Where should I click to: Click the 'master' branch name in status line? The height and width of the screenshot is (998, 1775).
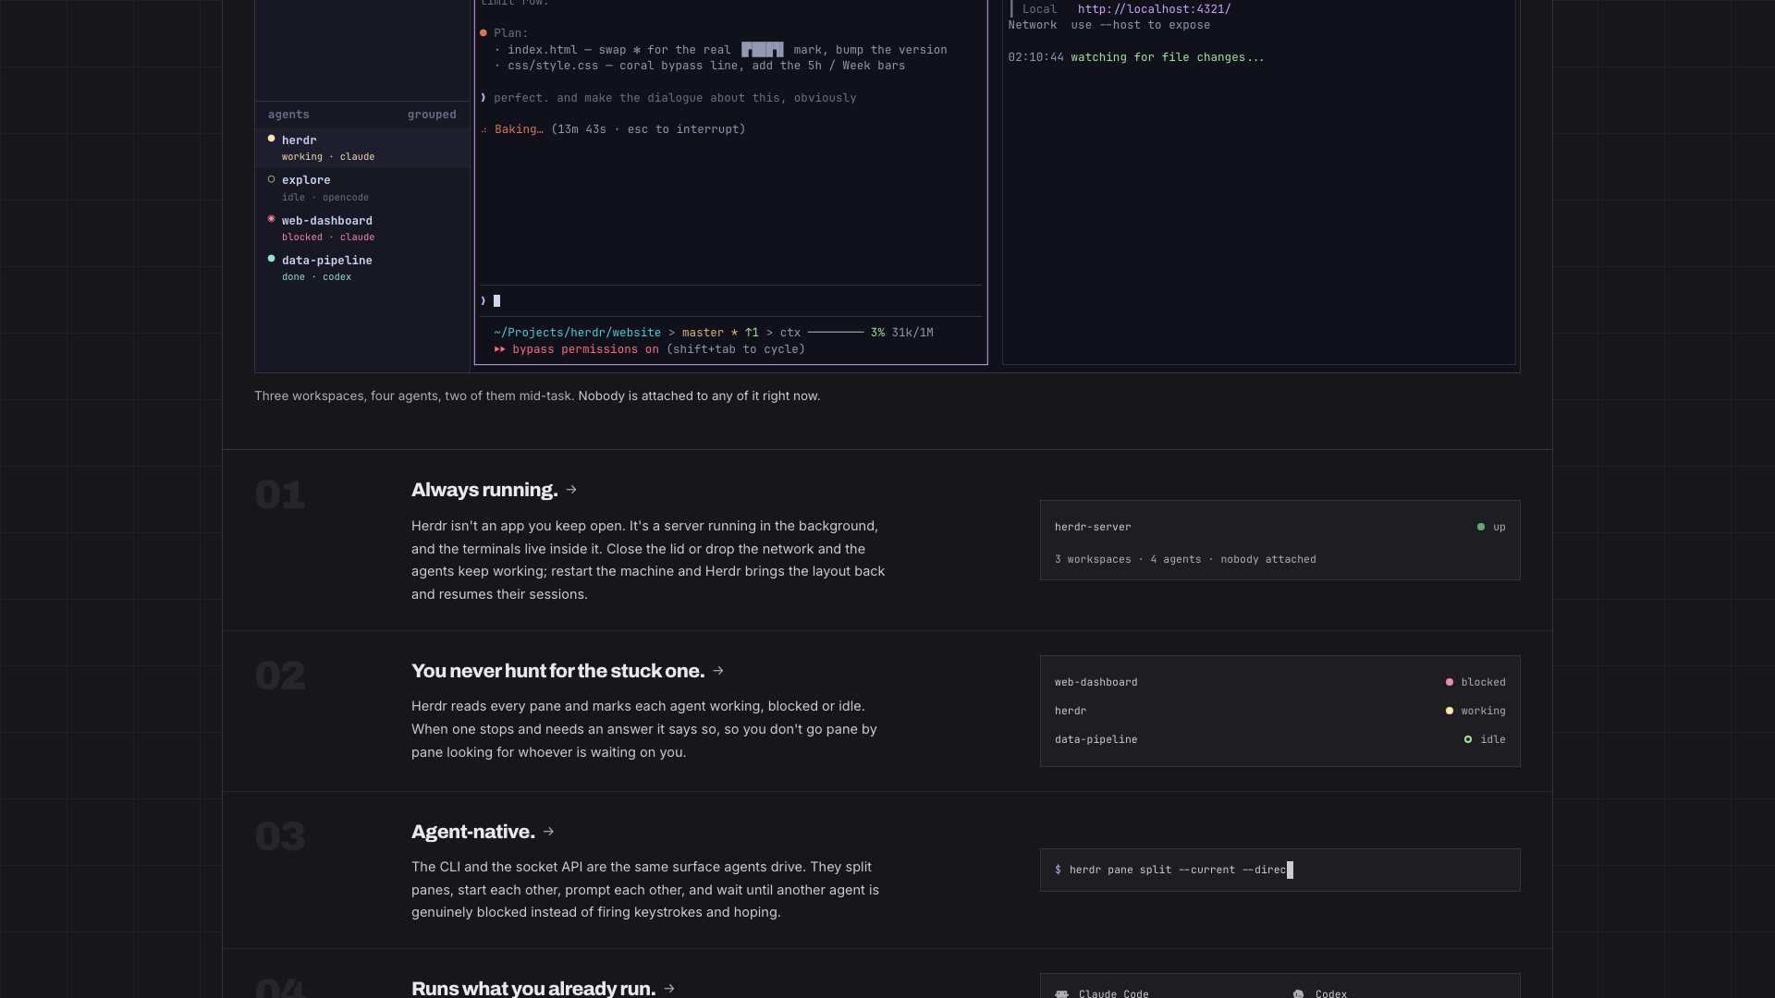(x=703, y=333)
